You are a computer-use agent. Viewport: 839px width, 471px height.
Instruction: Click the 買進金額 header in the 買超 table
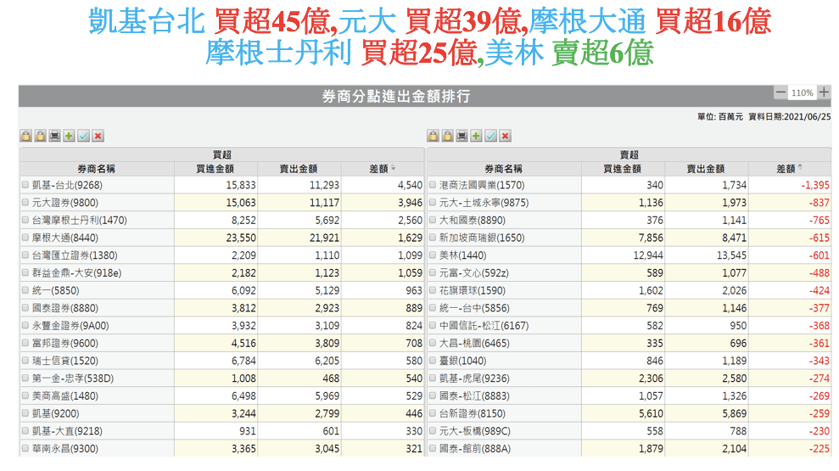pyautogui.click(x=215, y=169)
